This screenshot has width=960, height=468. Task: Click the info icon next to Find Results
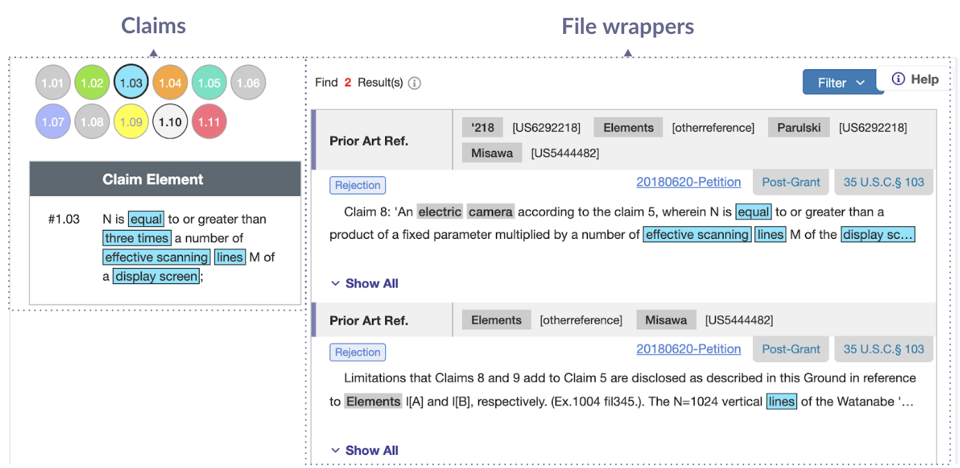[413, 82]
